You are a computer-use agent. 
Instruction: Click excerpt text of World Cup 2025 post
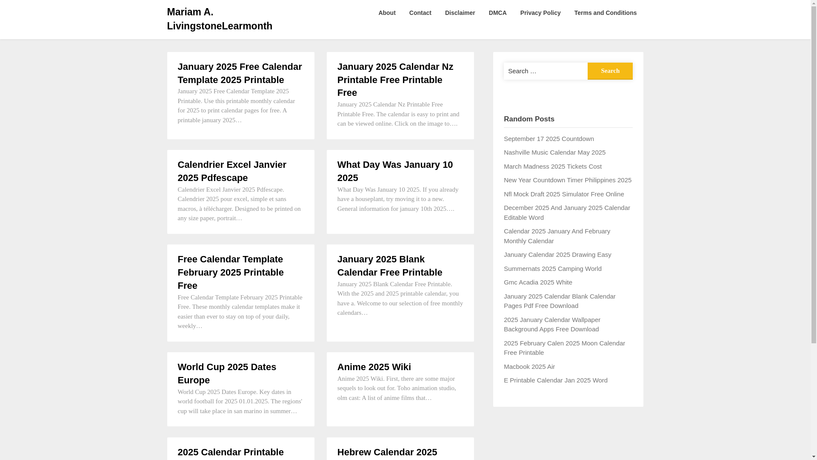(x=240, y=402)
